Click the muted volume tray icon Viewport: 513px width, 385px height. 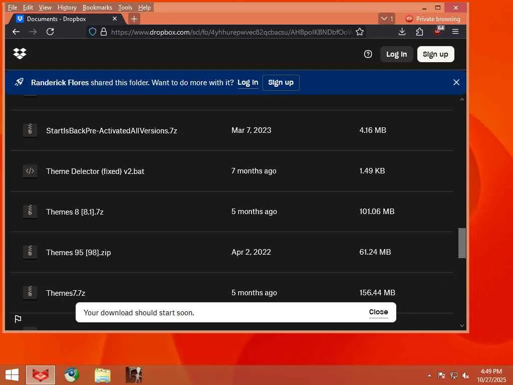click(x=465, y=375)
